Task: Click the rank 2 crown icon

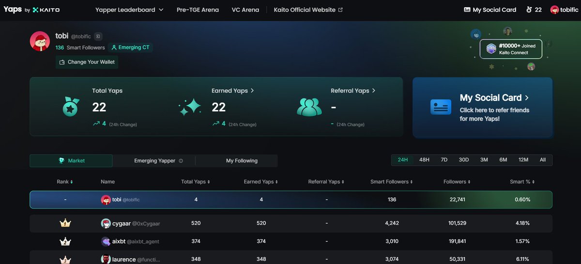Action: tap(65, 241)
